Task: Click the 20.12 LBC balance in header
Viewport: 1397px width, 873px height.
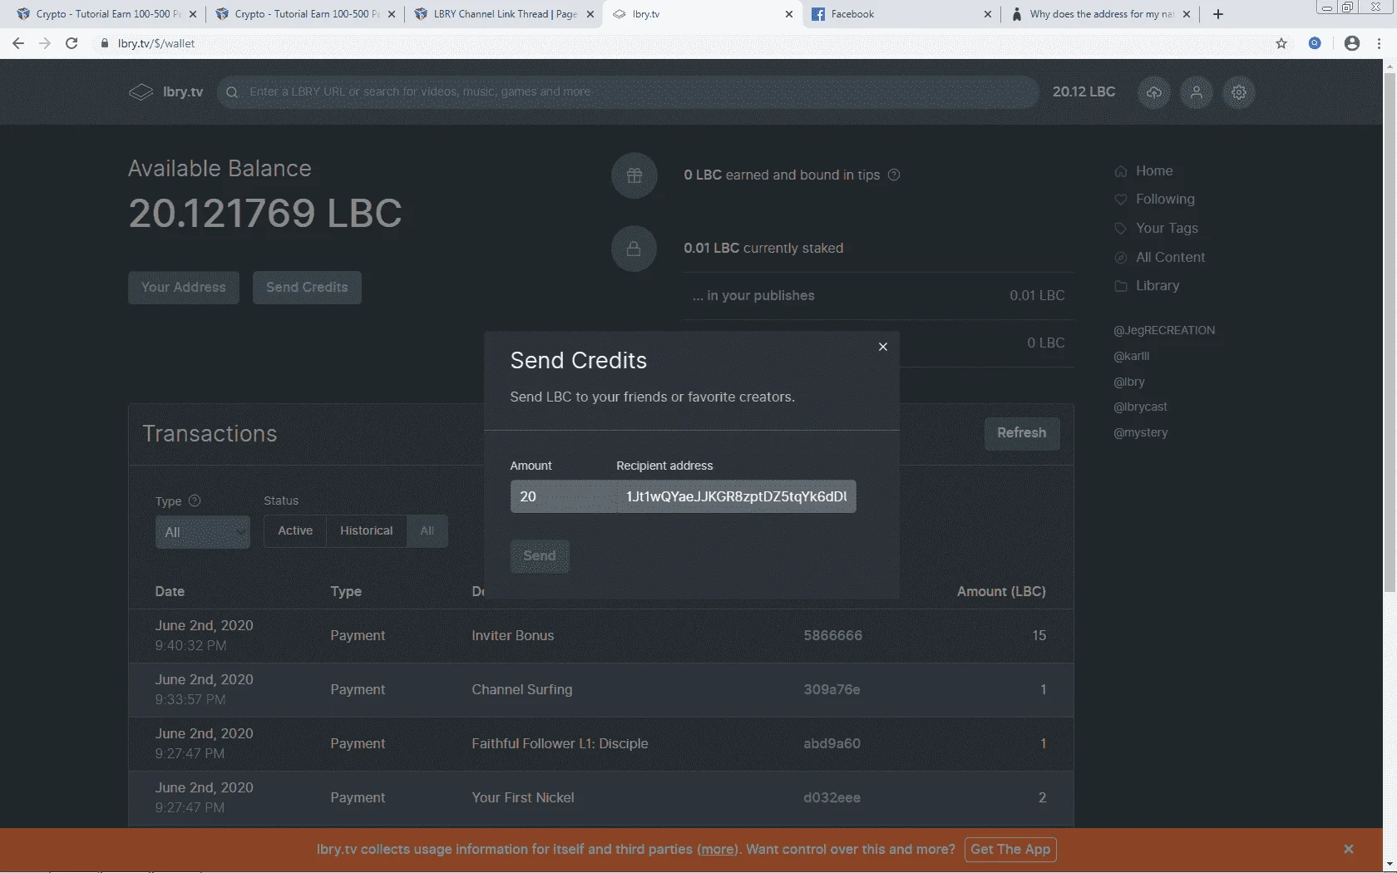Action: [1084, 91]
